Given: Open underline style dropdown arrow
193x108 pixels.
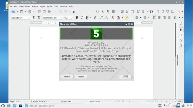Looking at the screenshot, I should pos(91,18).
